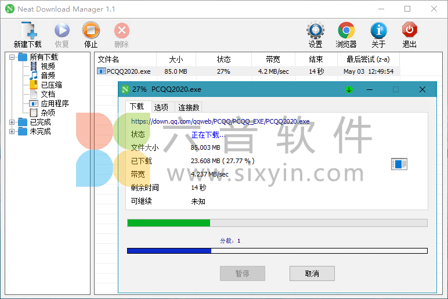The image size is (448, 299).
Task: Click the 恢复 resume toolbar icon
Action: coord(62,30)
